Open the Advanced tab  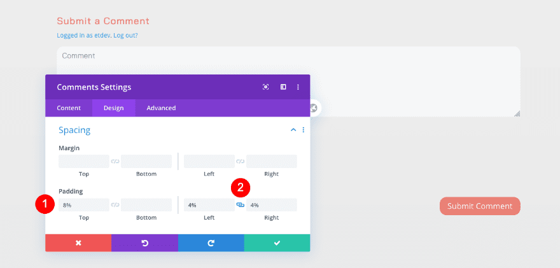pyautogui.click(x=161, y=108)
